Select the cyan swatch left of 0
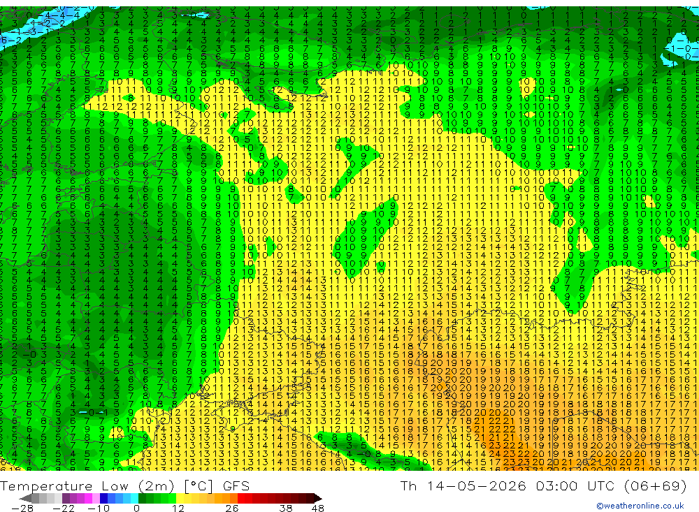 [x=134, y=499]
